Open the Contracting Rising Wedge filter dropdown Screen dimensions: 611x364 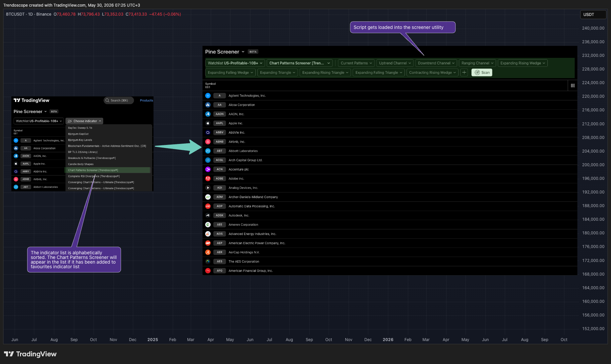pyautogui.click(x=432, y=72)
